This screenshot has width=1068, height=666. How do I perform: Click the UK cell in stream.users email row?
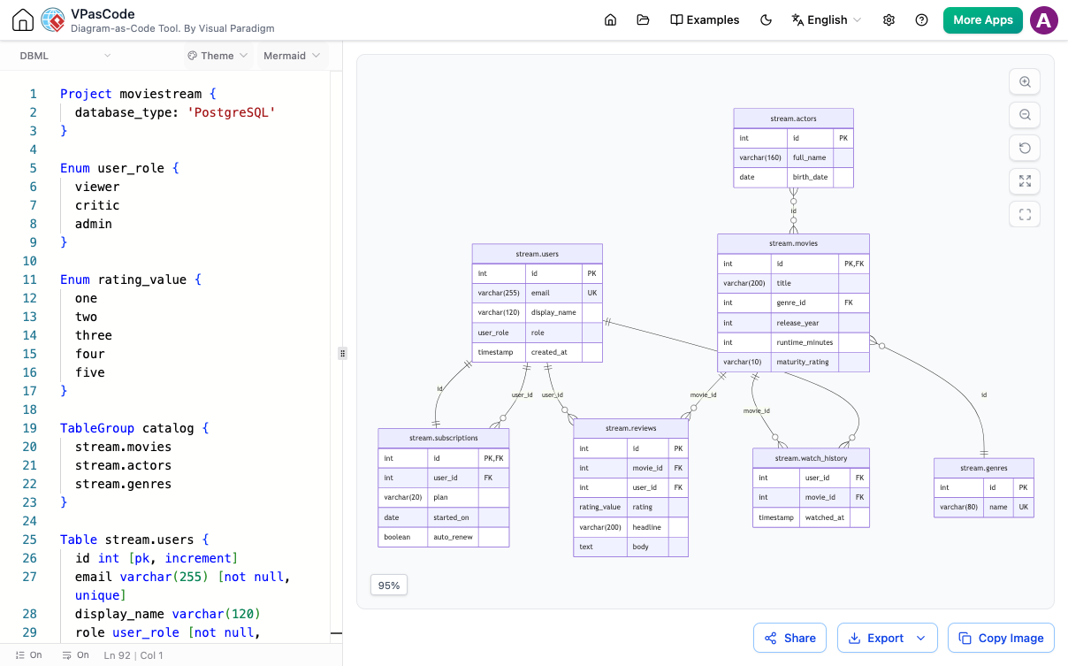pyautogui.click(x=592, y=293)
